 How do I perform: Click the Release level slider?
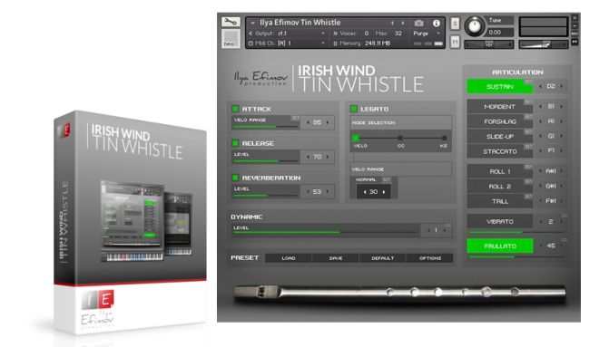(266, 161)
